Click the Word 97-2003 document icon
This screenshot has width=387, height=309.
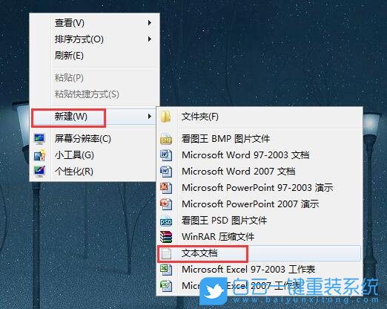point(166,155)
